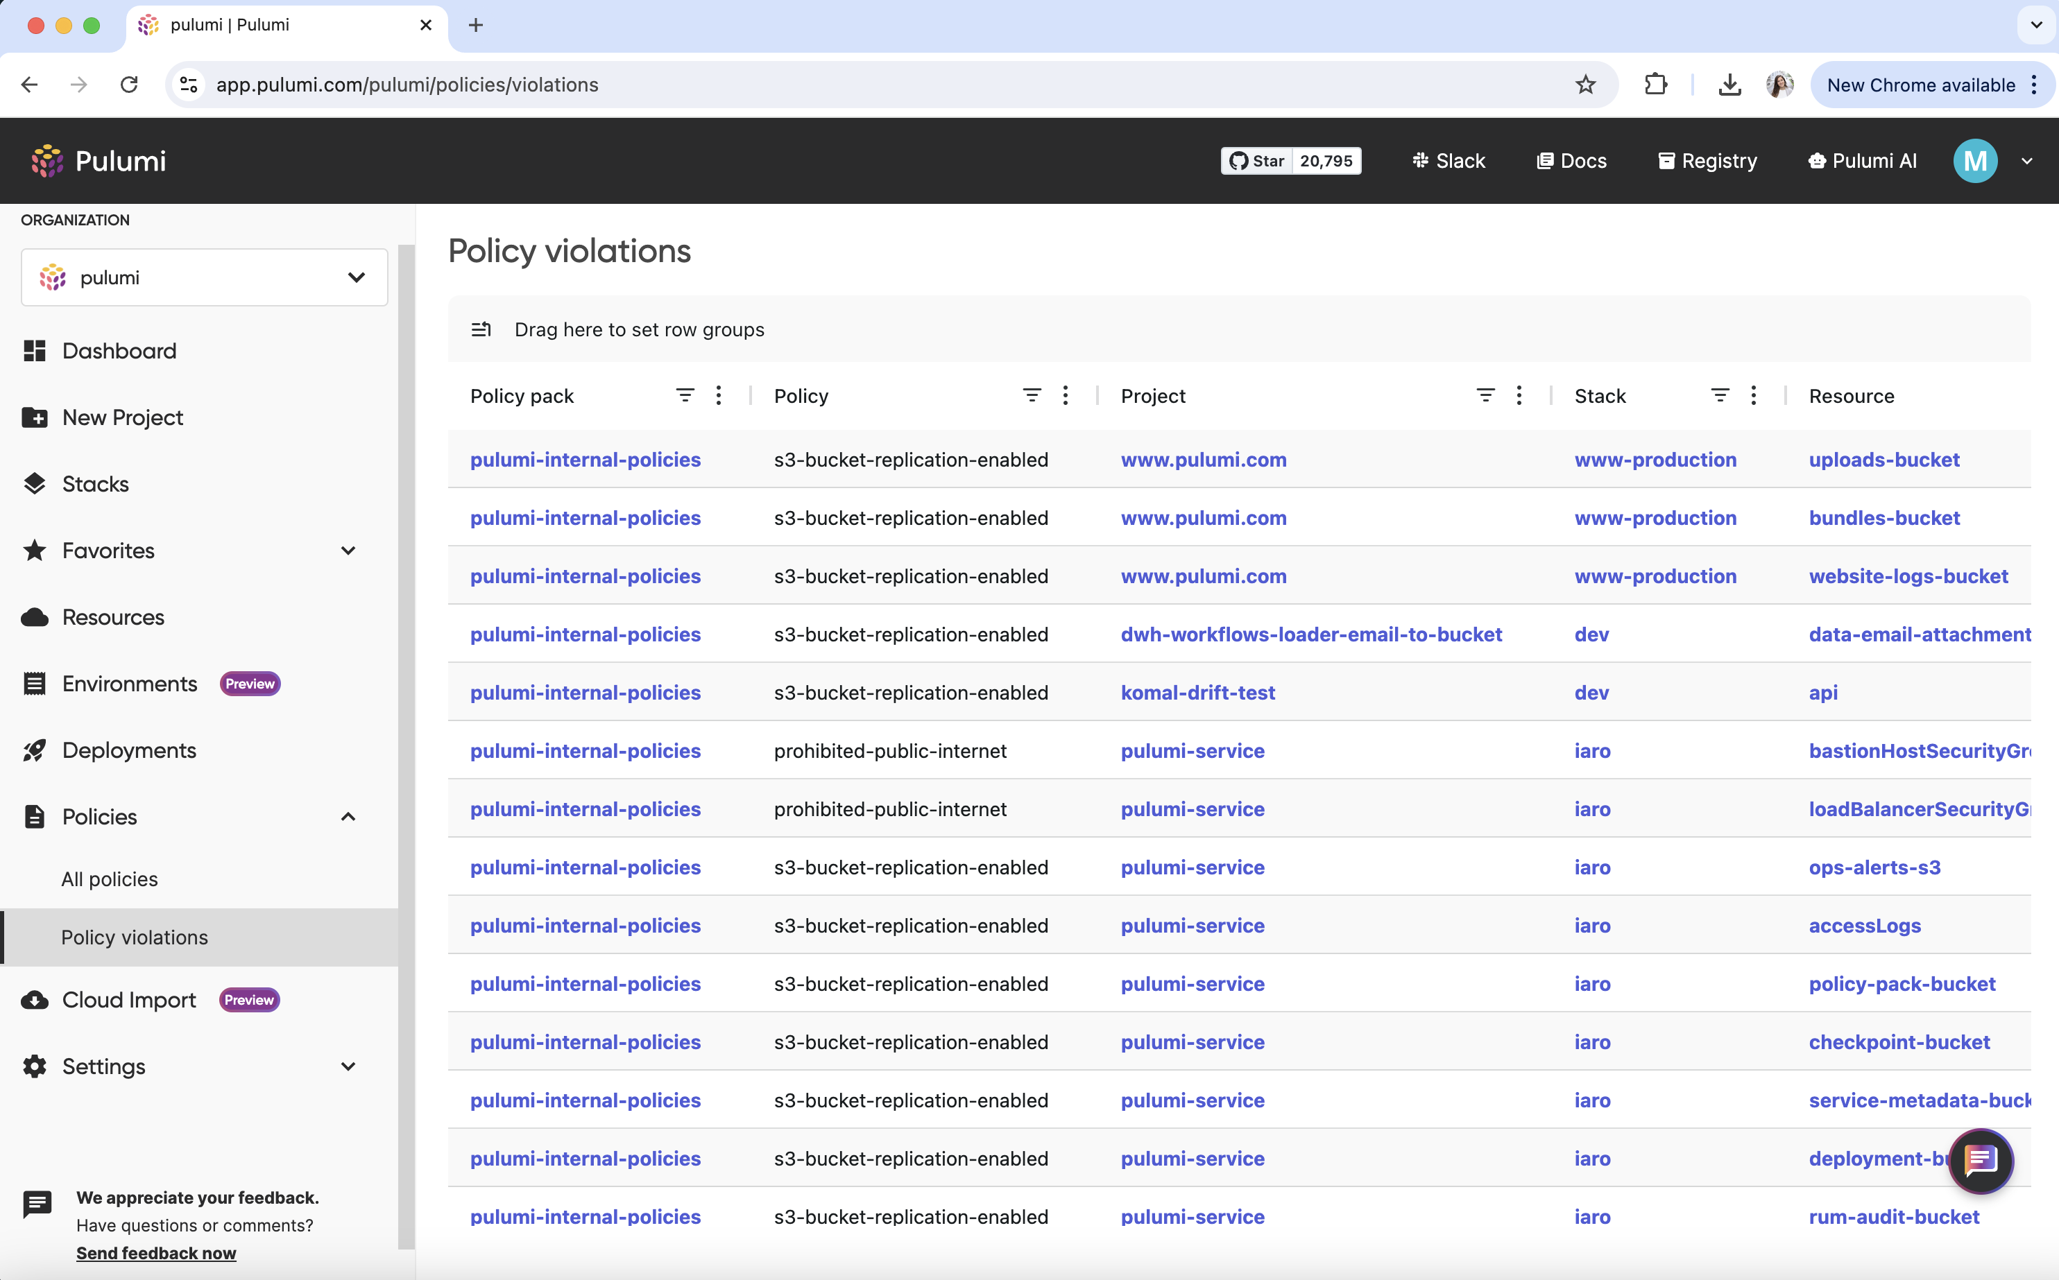Expand the account menu chevron
Viewport: 2059px width, 1280px height.
2027,161
